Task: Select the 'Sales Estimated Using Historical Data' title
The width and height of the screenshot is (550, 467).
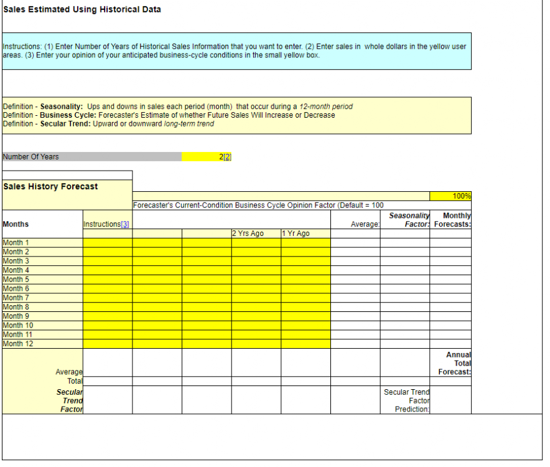Action: (x=82, y=9)
